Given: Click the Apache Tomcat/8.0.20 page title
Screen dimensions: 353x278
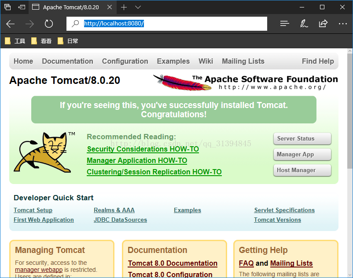Looking at the screenshot, I should [65, 80].
